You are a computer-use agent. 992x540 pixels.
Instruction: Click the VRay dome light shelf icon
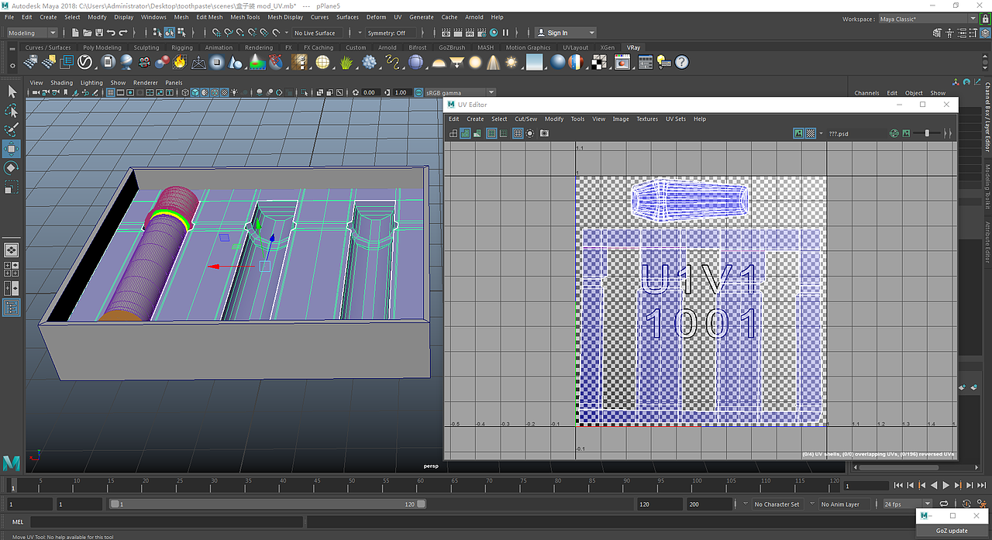[x=439, y=62]
